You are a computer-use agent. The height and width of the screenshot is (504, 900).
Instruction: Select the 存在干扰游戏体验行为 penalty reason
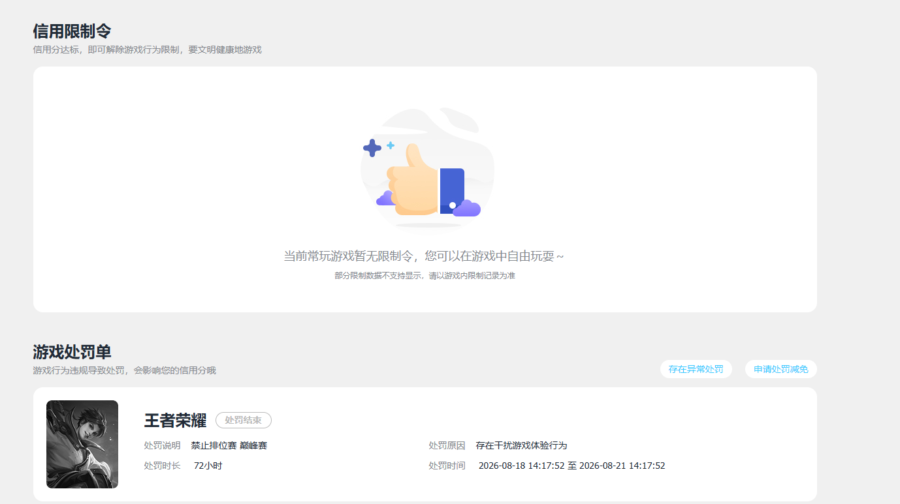click(521, 445)
